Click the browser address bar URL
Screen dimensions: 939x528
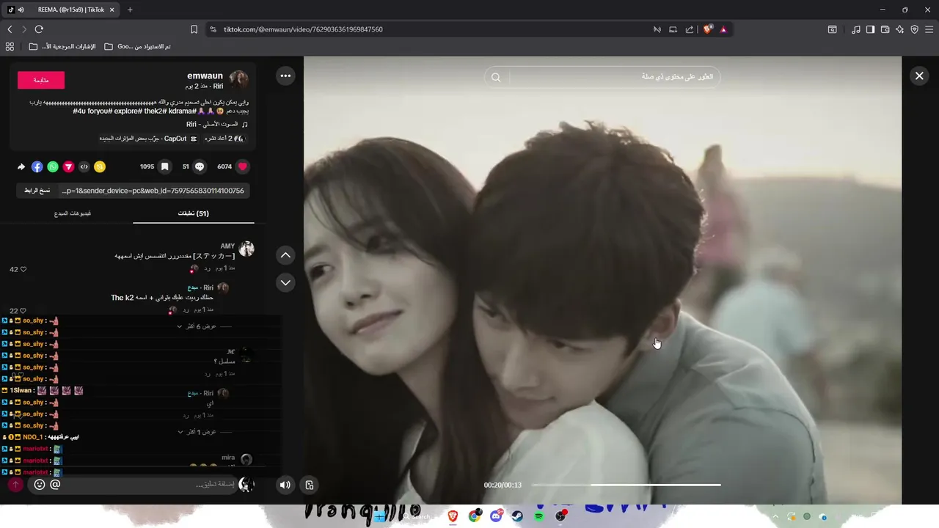pos(303,29)
